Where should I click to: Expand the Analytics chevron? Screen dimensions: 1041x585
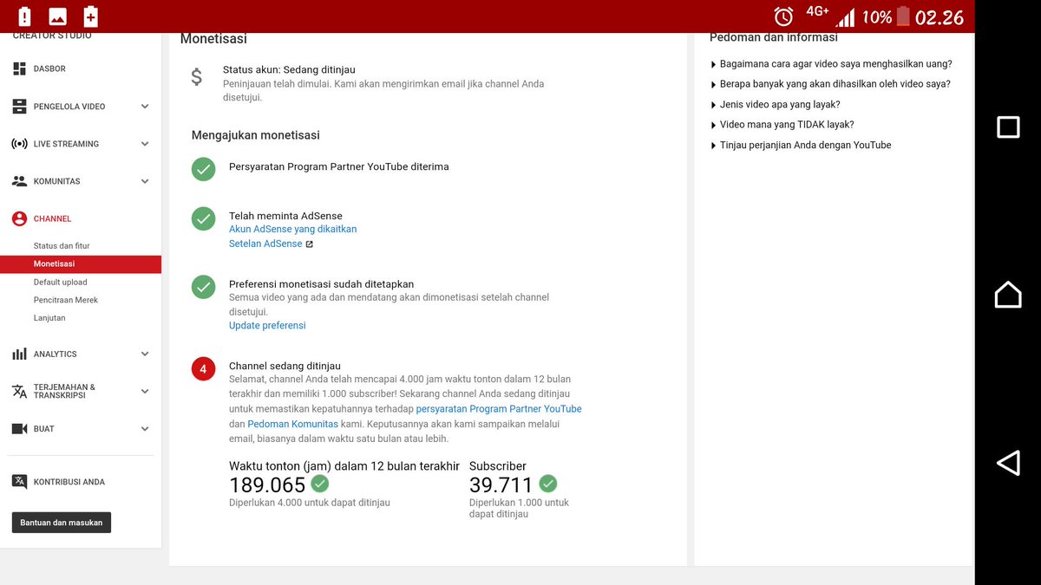145,354
